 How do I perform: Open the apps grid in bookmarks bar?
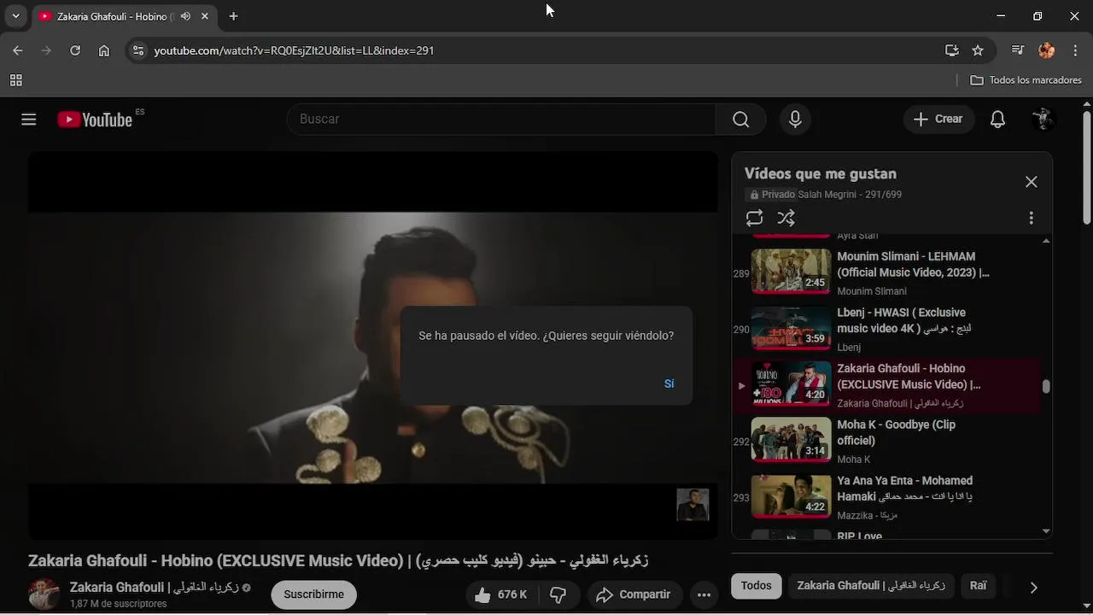point(15,80)
